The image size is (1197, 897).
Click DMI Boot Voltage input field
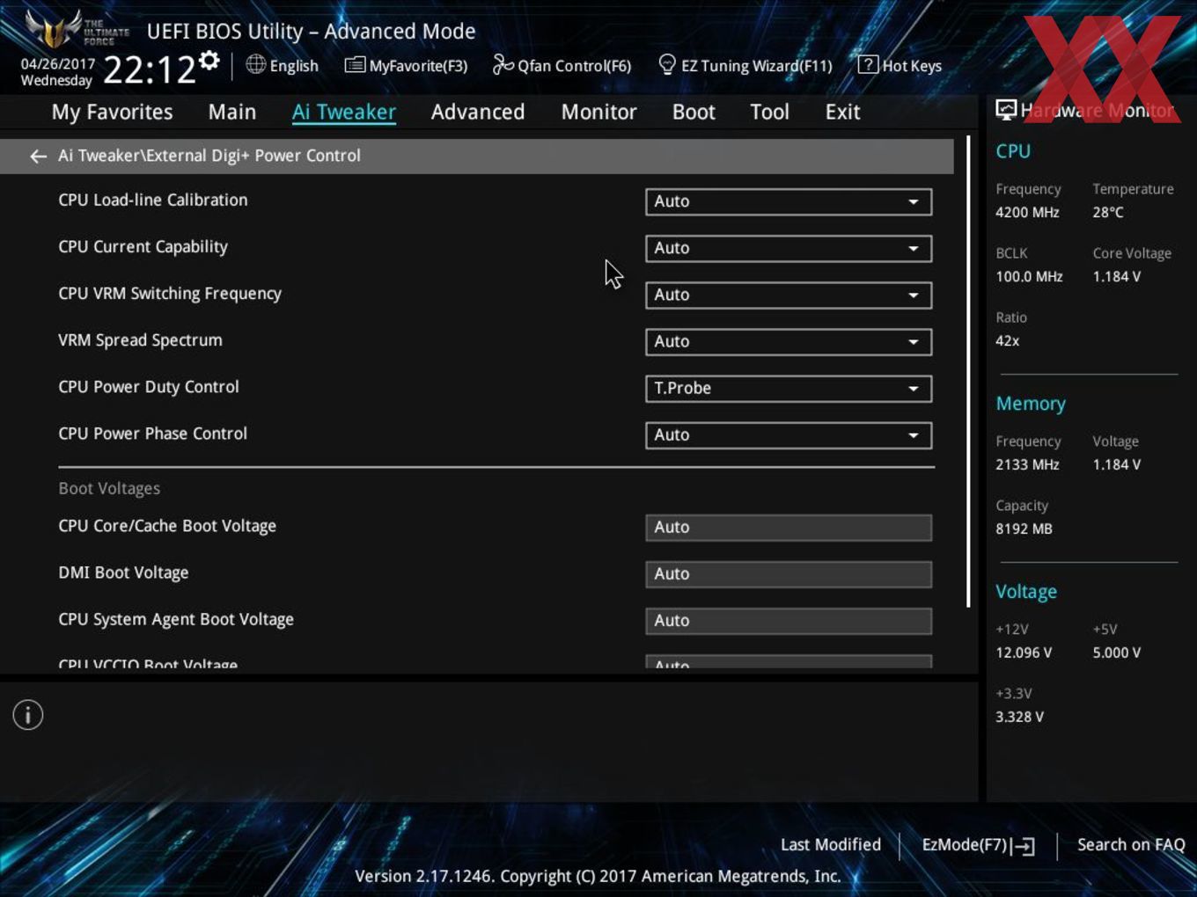point(789,573)
